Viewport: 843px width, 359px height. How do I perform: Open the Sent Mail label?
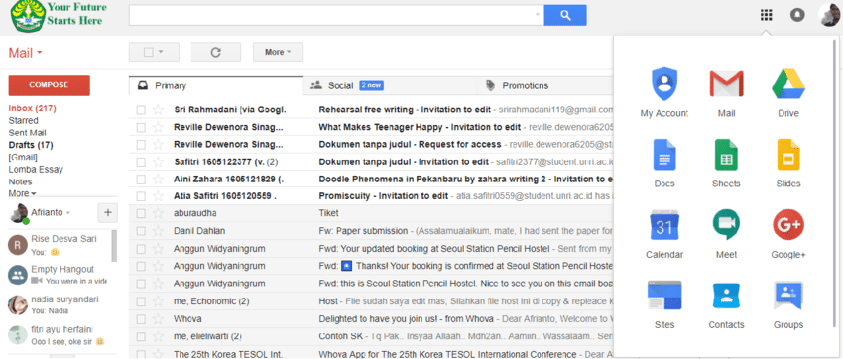pos(27,133)
